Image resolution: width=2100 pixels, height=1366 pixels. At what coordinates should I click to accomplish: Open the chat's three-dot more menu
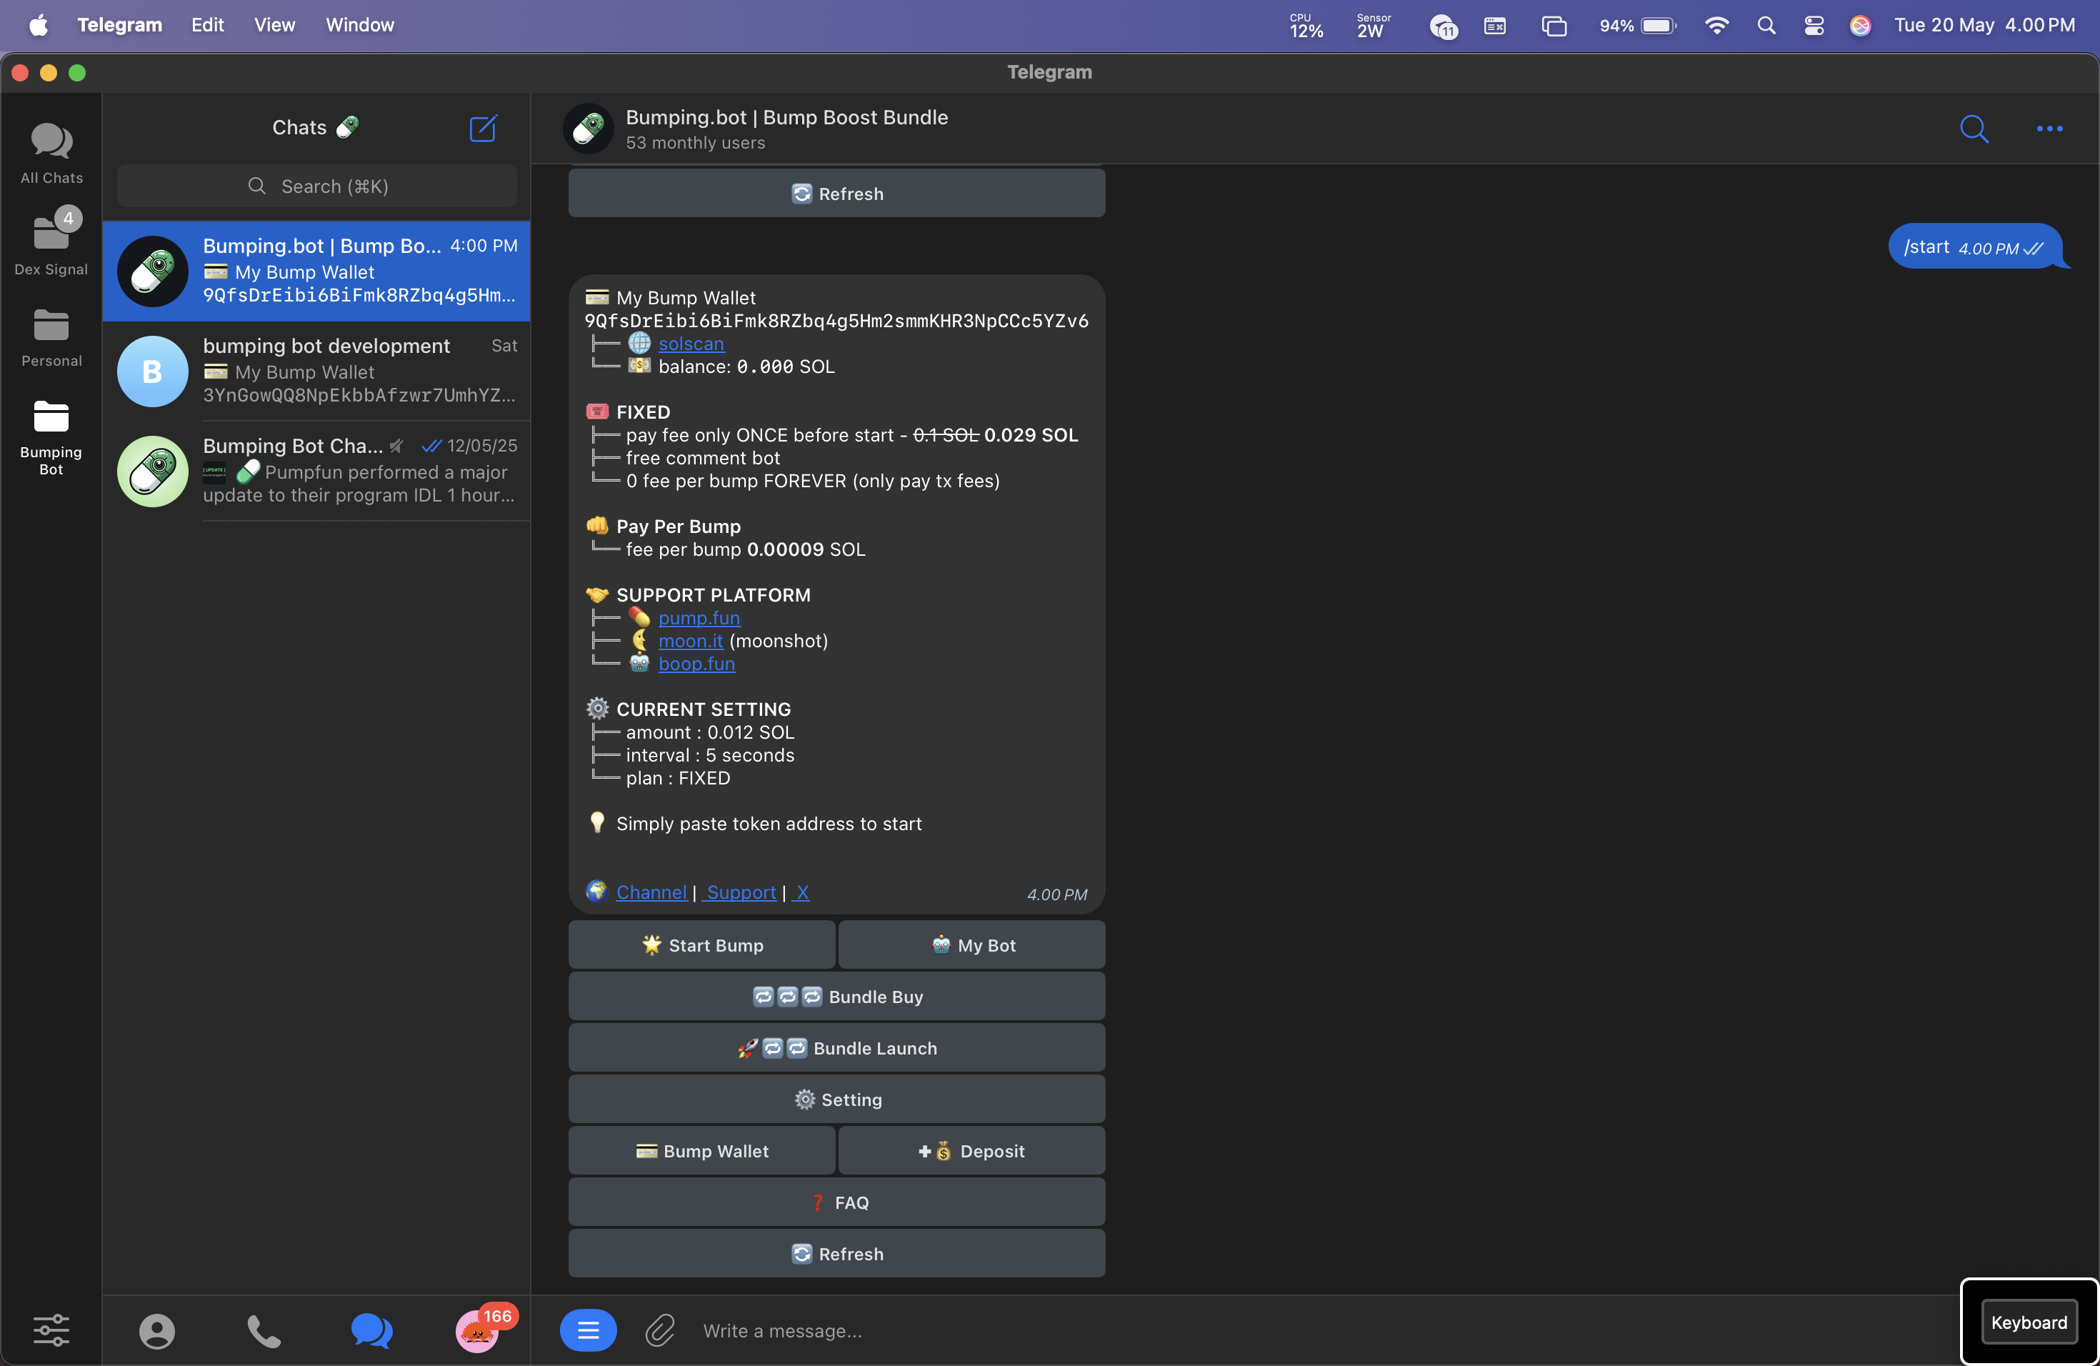tap(2049, 129)
